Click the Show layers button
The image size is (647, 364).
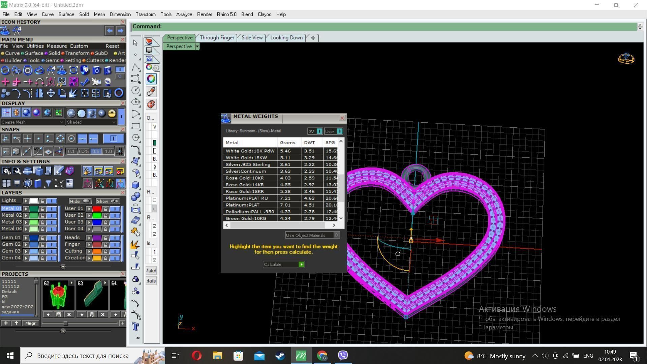click(107, 201)
